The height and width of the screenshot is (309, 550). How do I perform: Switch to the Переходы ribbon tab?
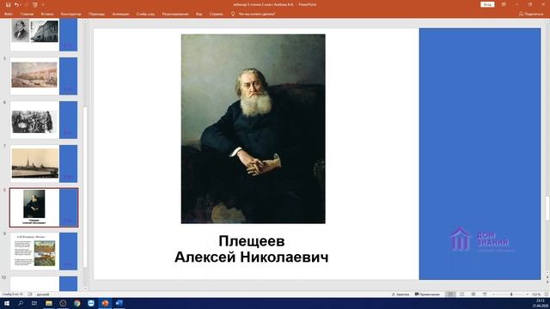[96, 14]
